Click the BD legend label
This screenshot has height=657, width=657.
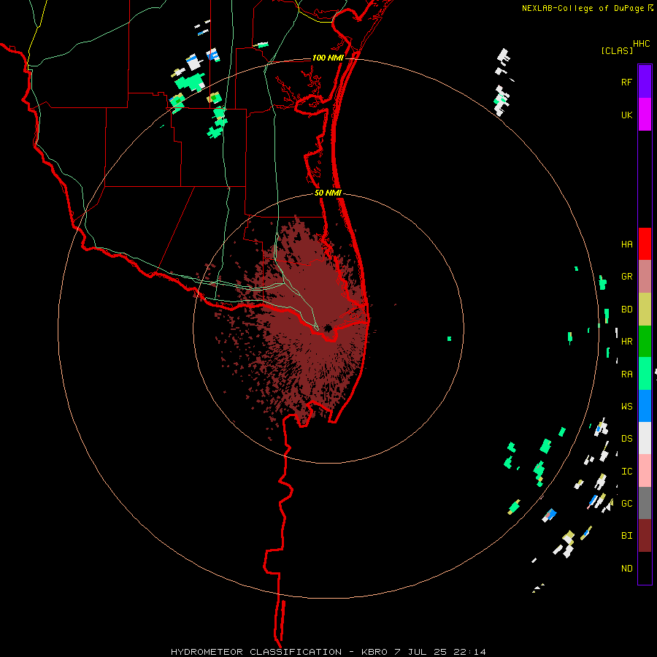click(x=626, y=310)
